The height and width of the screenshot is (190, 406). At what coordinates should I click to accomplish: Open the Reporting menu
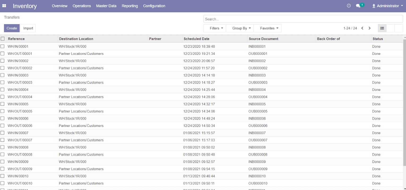click(130, 6)
